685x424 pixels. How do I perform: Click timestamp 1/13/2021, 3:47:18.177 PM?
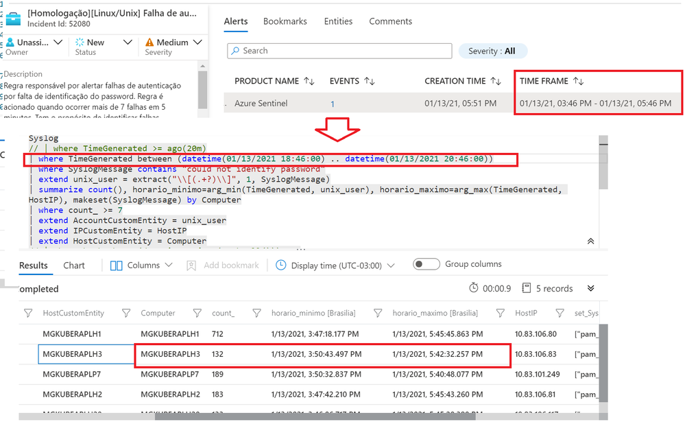[315, 334]
